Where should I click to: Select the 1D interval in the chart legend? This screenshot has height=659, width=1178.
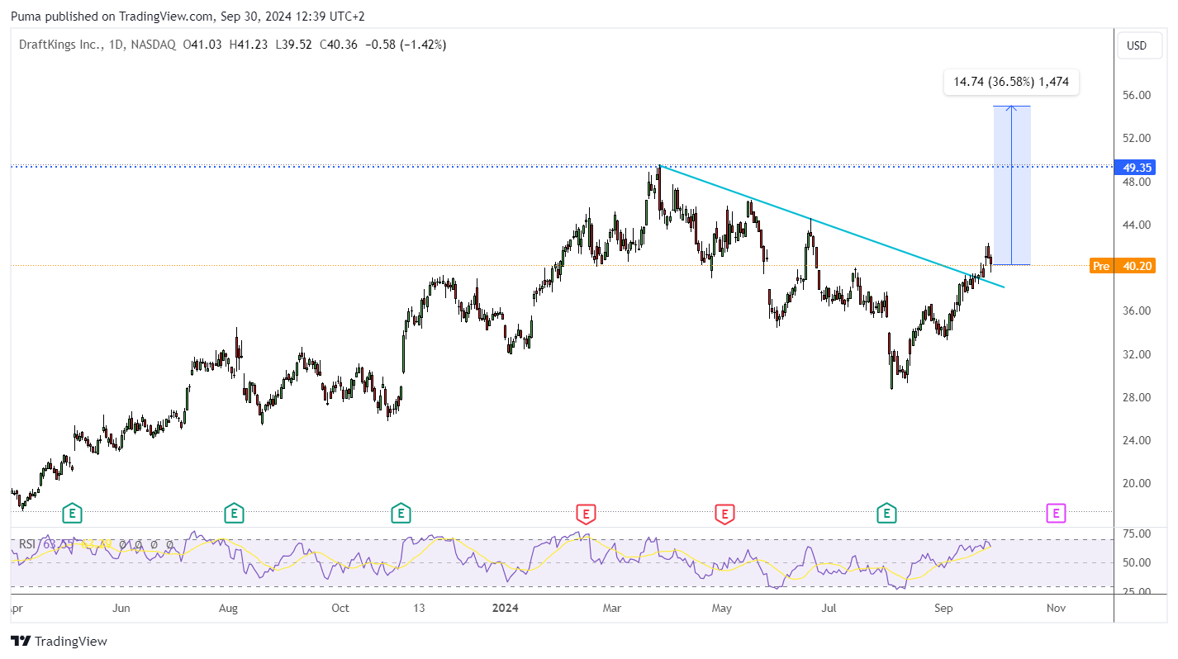(x=116, y=45)
